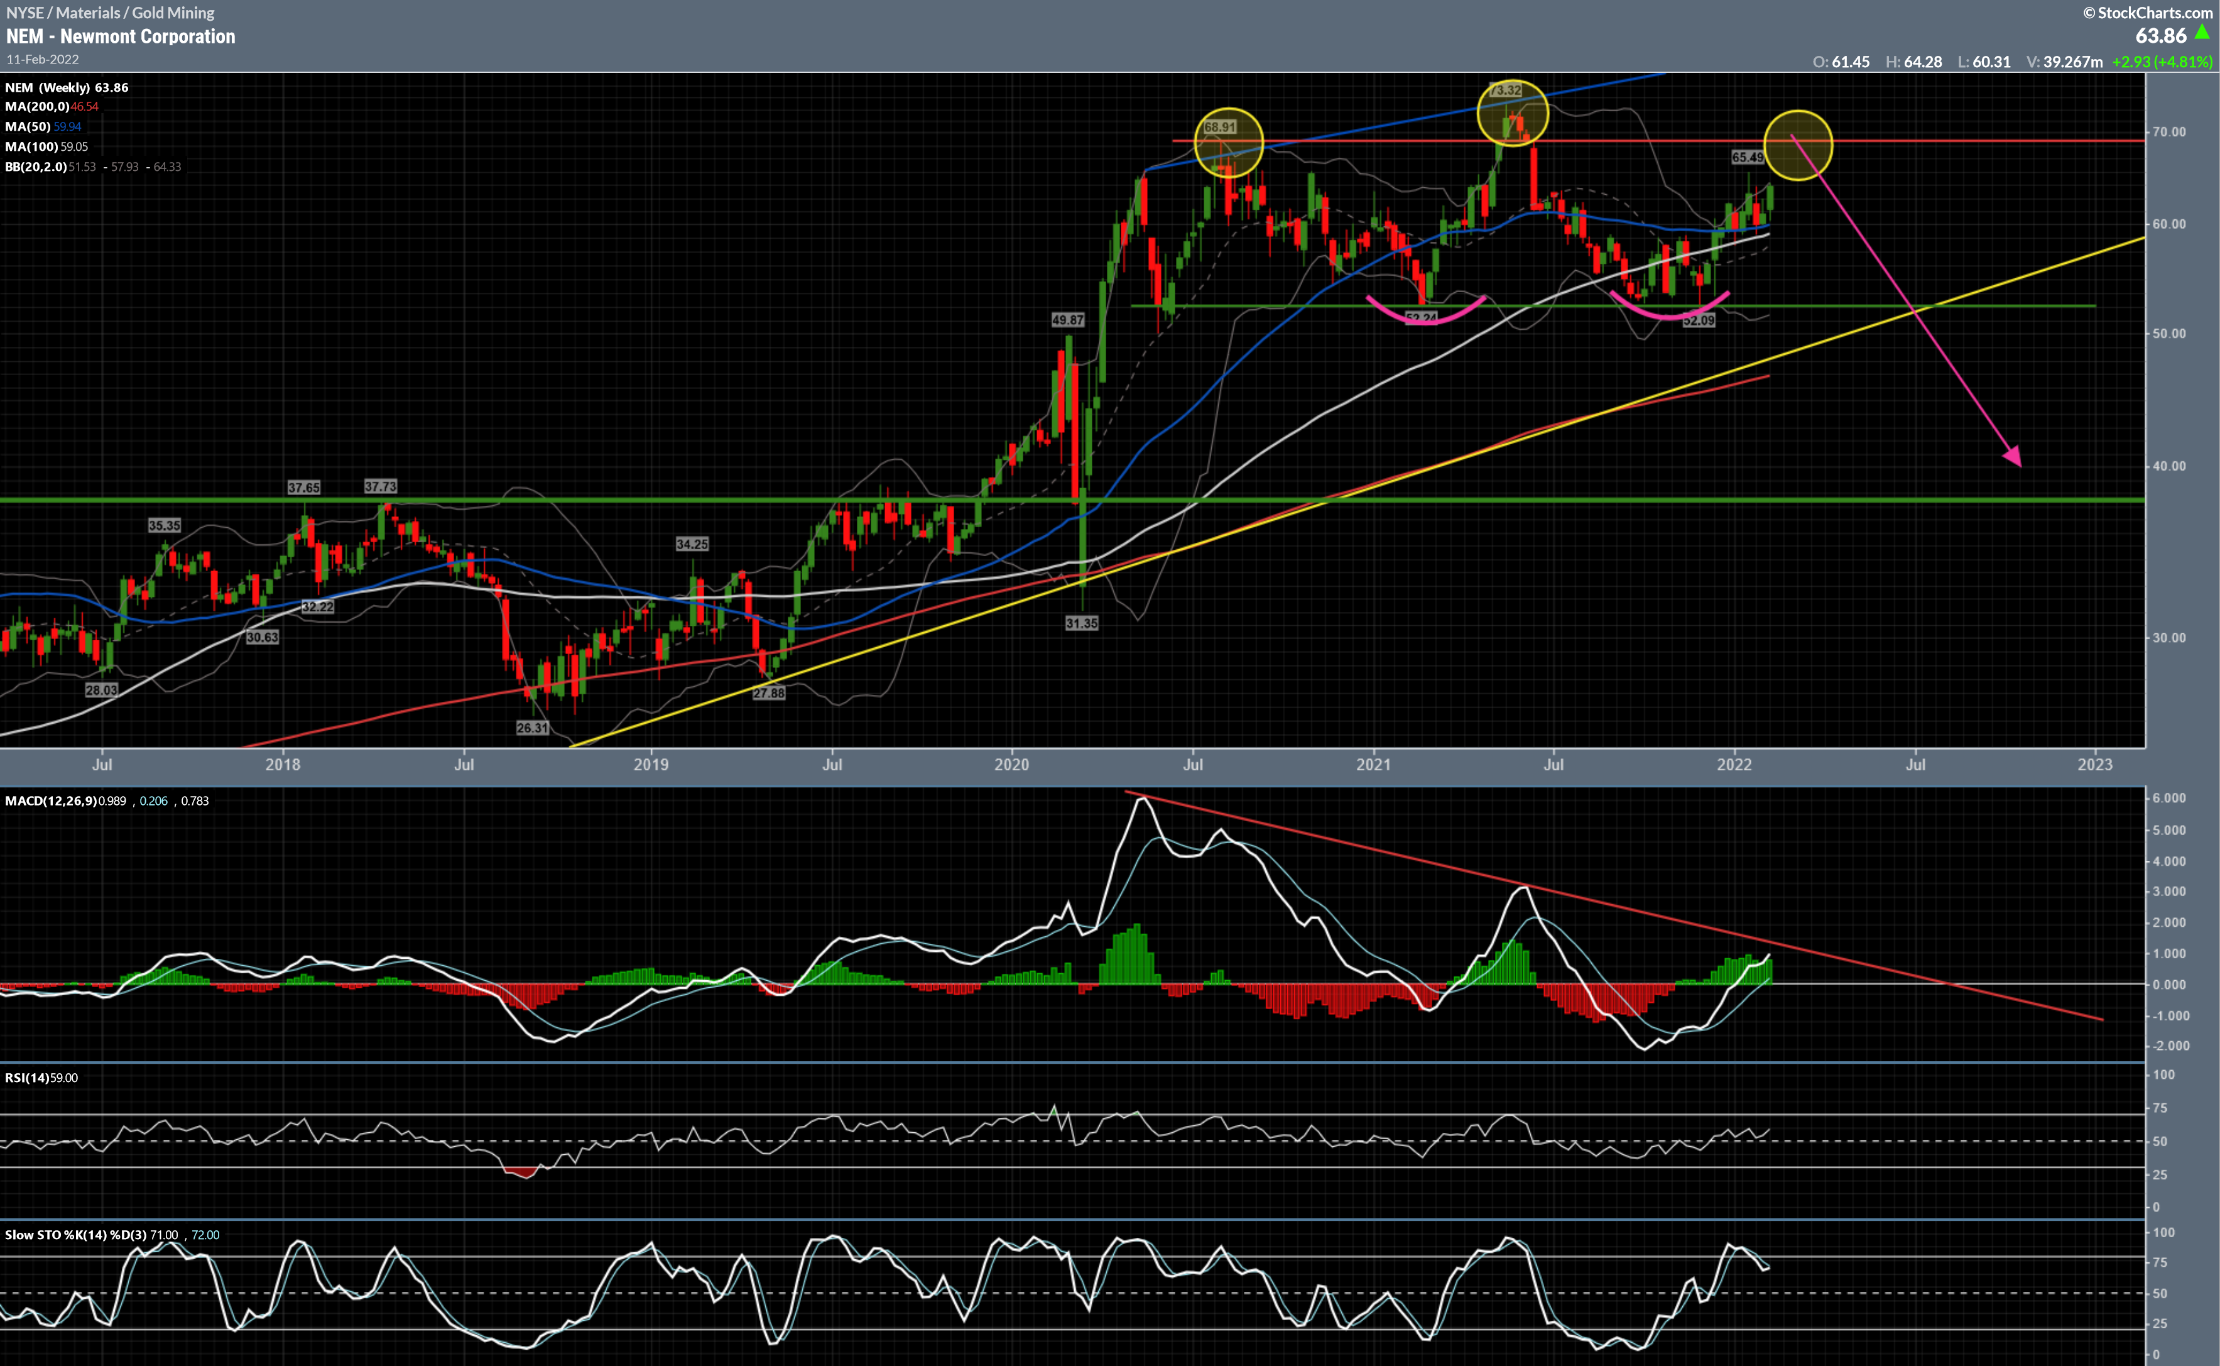Click the 32.22 price label
The width and height of the screenshot is (2220, 1366).
[317, 607]
